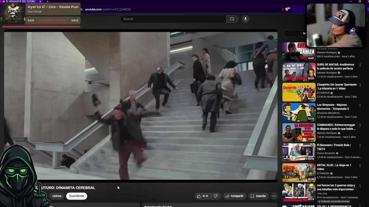Close the EL VENGADOR DEL FUTURO tab
The image size is (369, 207).
40,1
